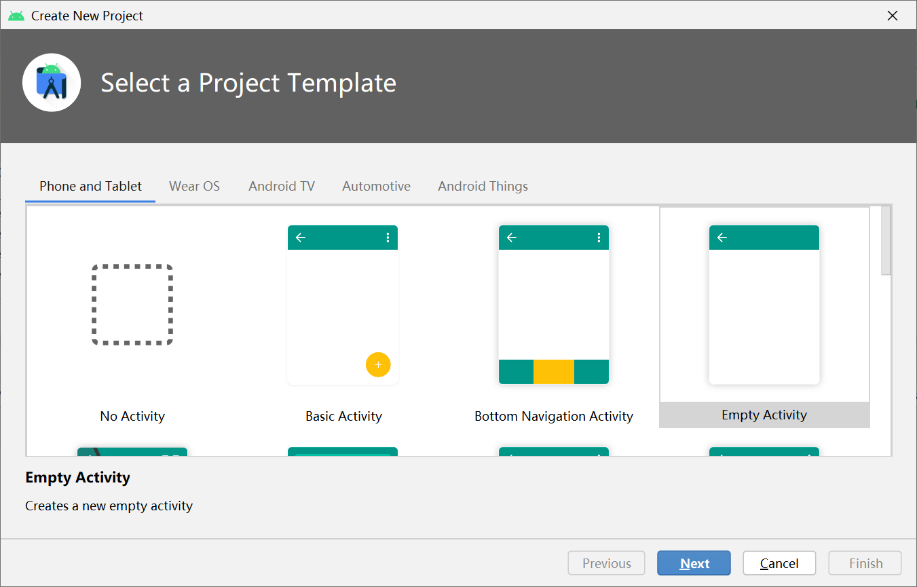This screenshot has height=587, width=917.
Task: Select the No Activity dashed-square thumbnail
Action: pos(132,305)
